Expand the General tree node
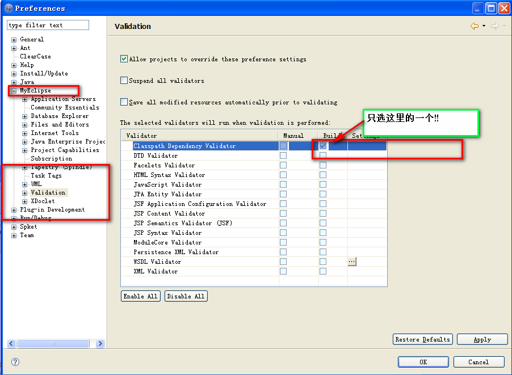 point(14,40)
